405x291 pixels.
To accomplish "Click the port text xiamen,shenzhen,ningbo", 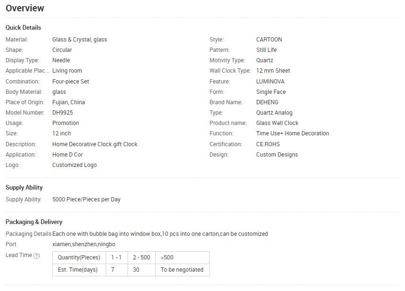I will pos(84,244).
